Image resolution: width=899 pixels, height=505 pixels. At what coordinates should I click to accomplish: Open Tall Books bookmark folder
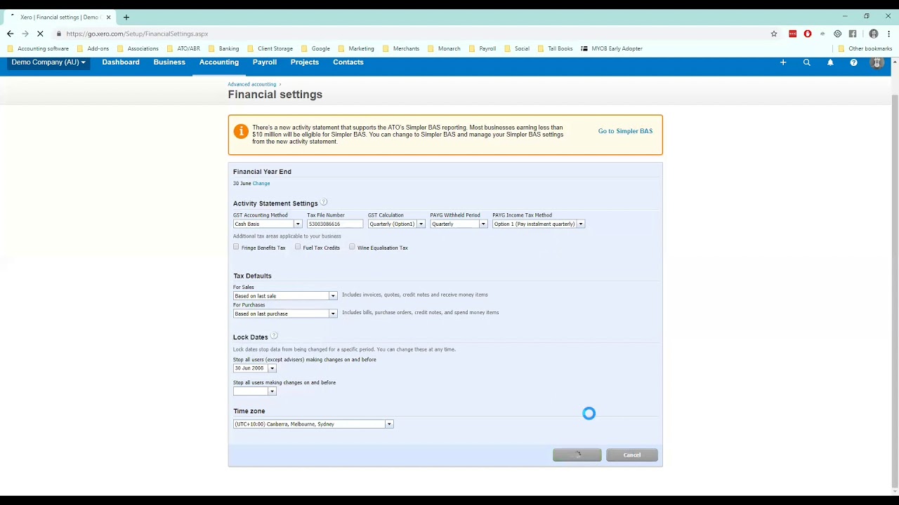(555, 48)
